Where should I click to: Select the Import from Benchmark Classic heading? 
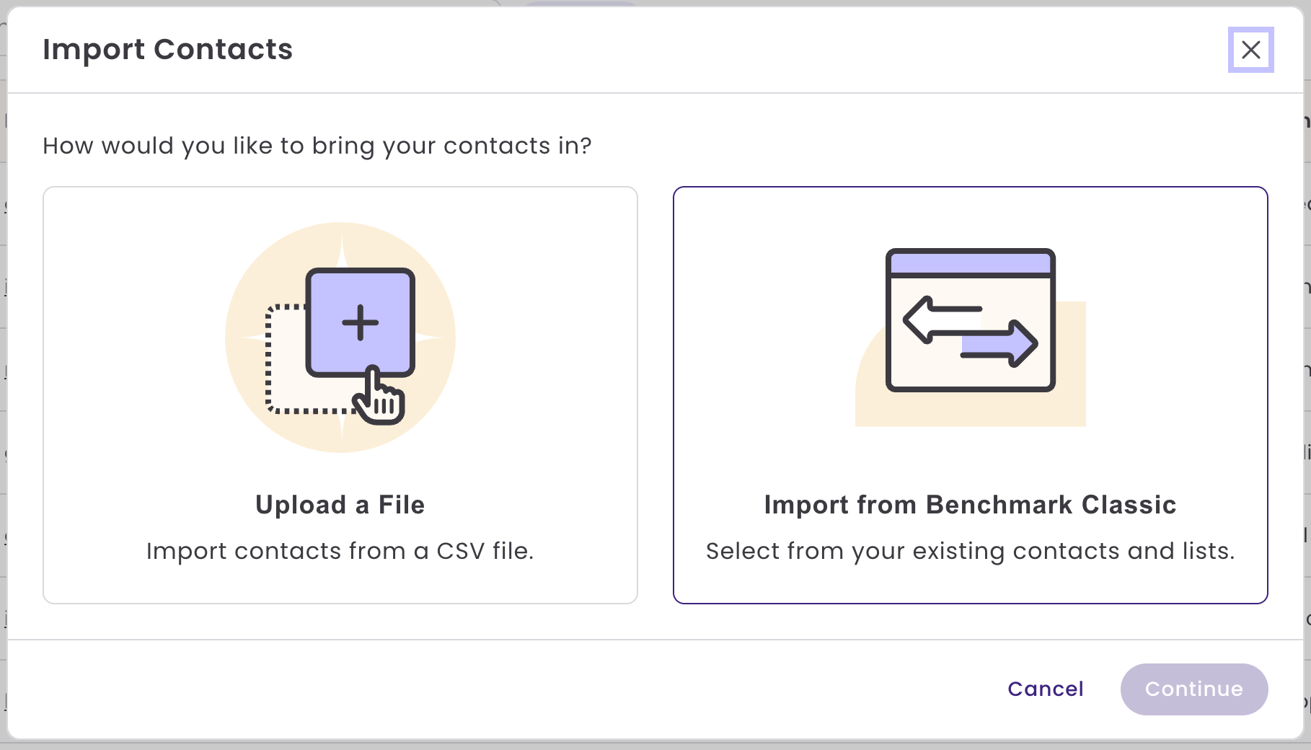pos(970,505)
